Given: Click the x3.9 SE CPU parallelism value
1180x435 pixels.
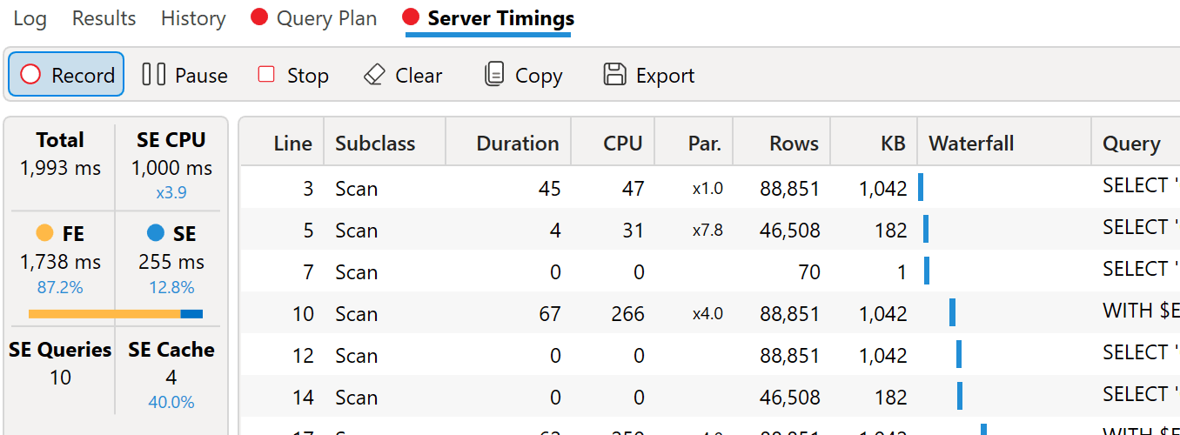Looking at the screenshot, I should 171,193.
